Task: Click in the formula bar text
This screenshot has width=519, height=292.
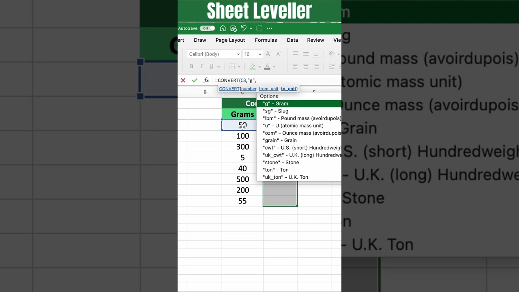Action: pos(236,80)
